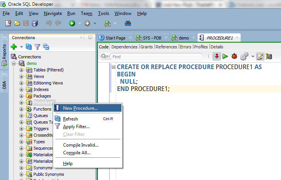The image size is (281, 180).
Task: Click the ladybug Debug icon
Action: [234, 56]
